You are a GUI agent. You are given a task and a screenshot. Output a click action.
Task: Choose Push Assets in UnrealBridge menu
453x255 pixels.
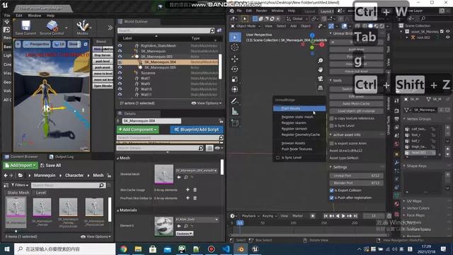(x=299, y=108)
